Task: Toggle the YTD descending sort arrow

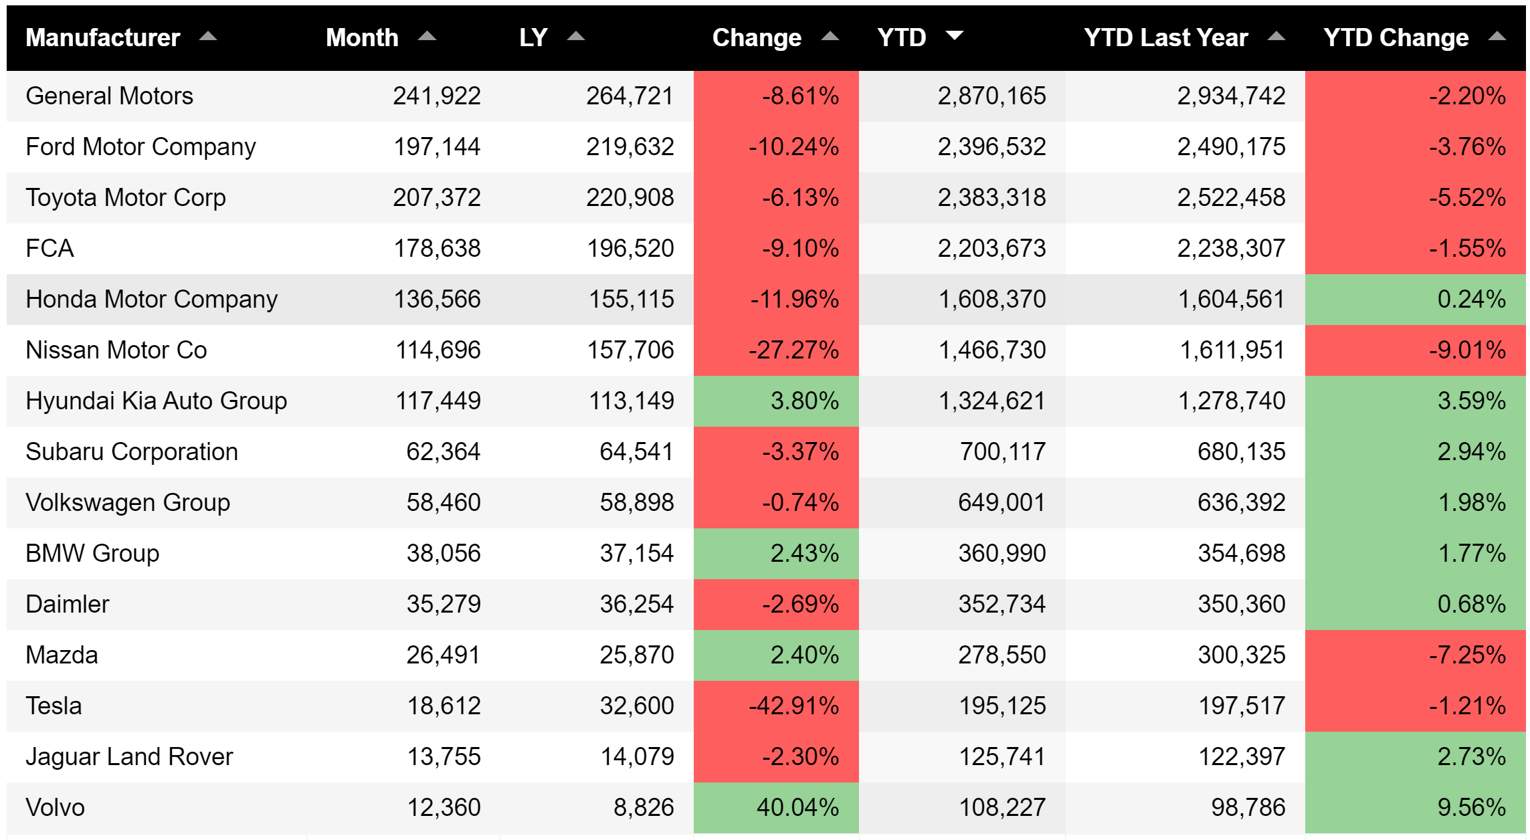Action: (955, 35)
